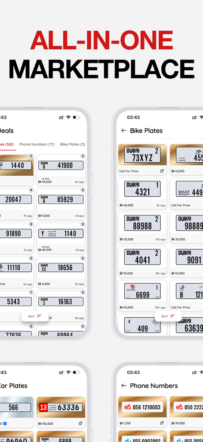The width and height of the screenshot is (203, 442).
Task: Tap the Wi-Fi icon on Car Plates screen
Action: [x=68, y=373]
